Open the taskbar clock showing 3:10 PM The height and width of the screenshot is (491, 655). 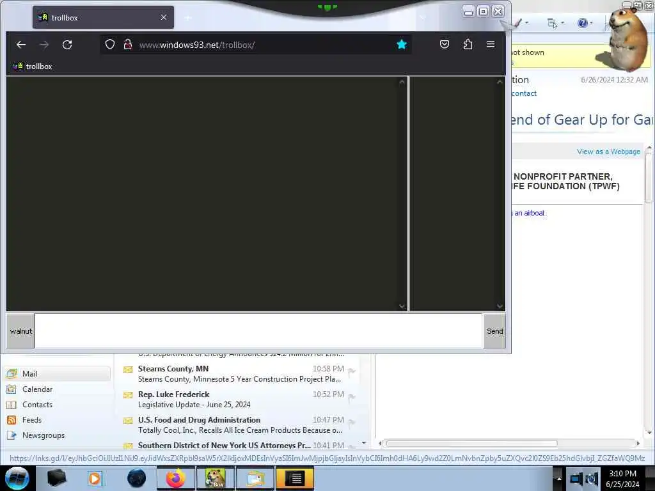(x=622, y=479)
